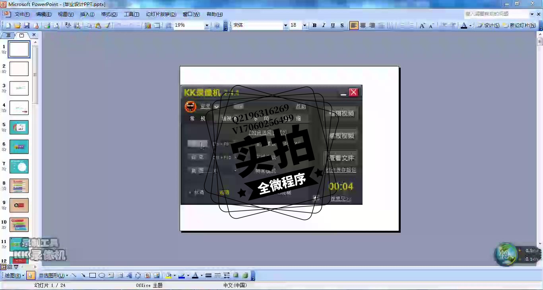Increase the font size
Screen dimensions: 543x290
coord(422,25)
